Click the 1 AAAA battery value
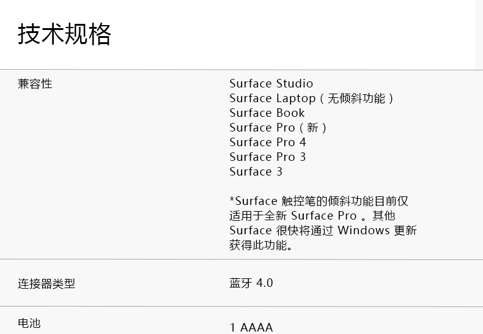The height and width of the screenshot is (334, 483). (251, 327)
